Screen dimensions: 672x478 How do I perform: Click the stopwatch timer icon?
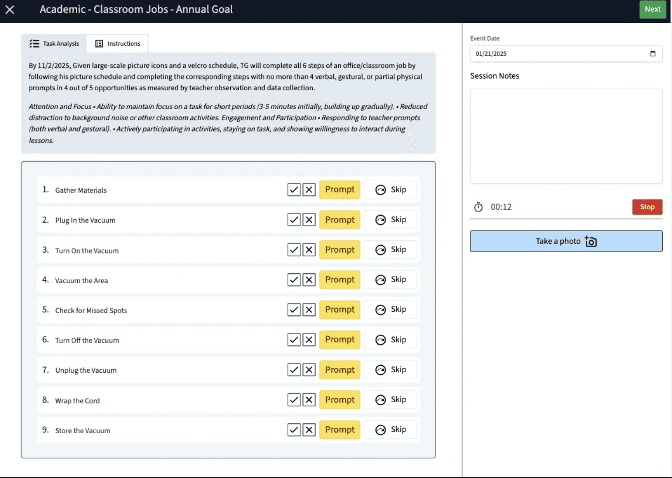coord(478,207)
